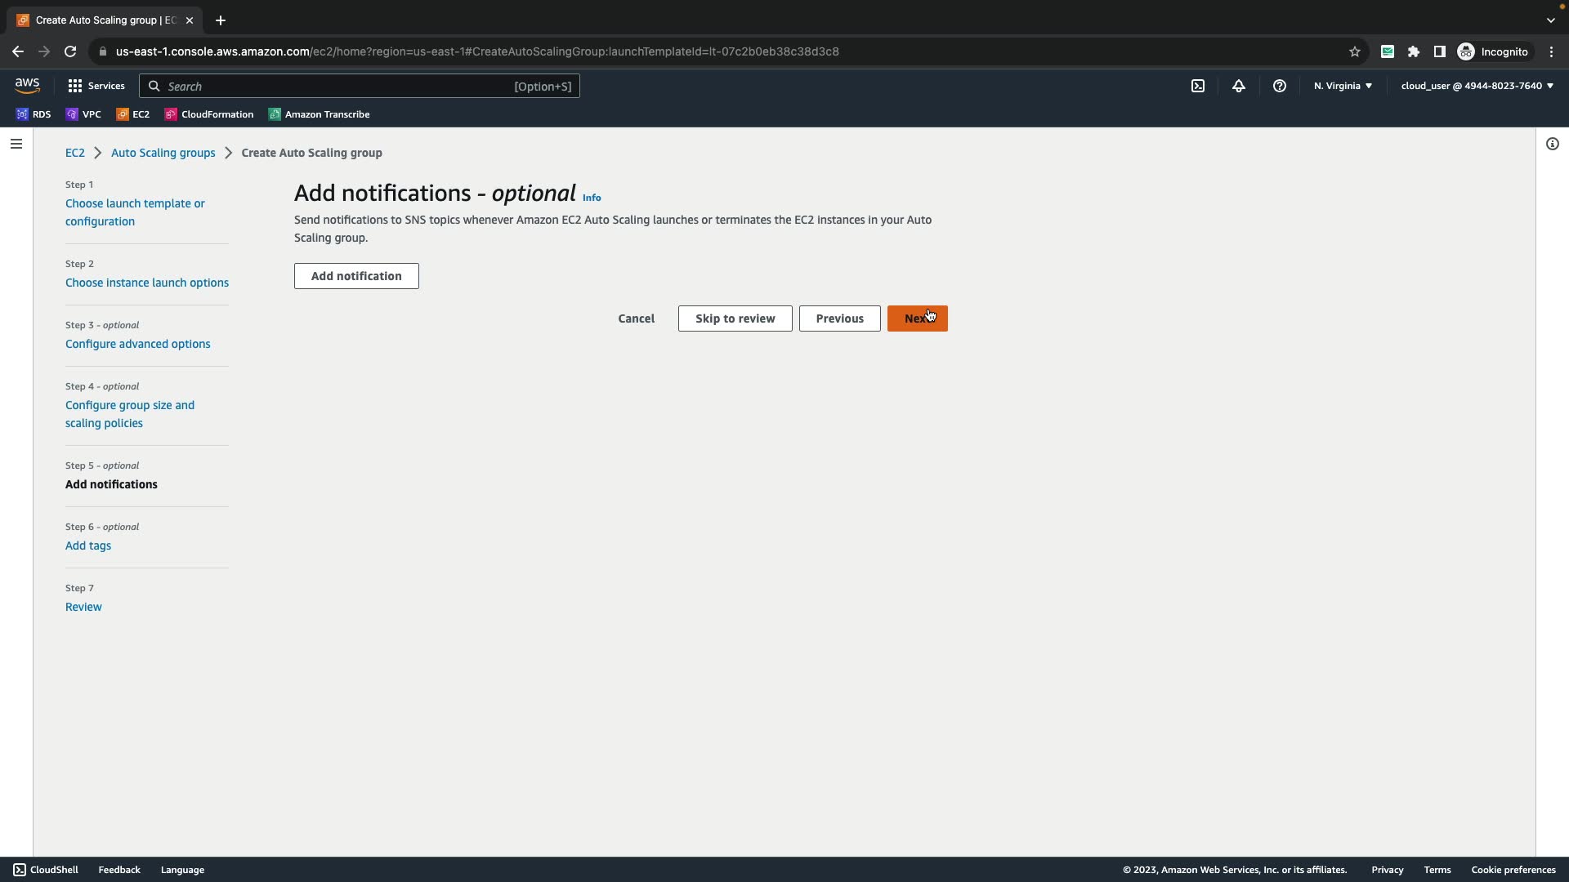Click the Add notification button

356,276
